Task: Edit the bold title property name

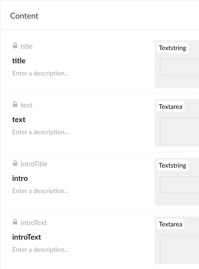Action: [x=19, y=61]
